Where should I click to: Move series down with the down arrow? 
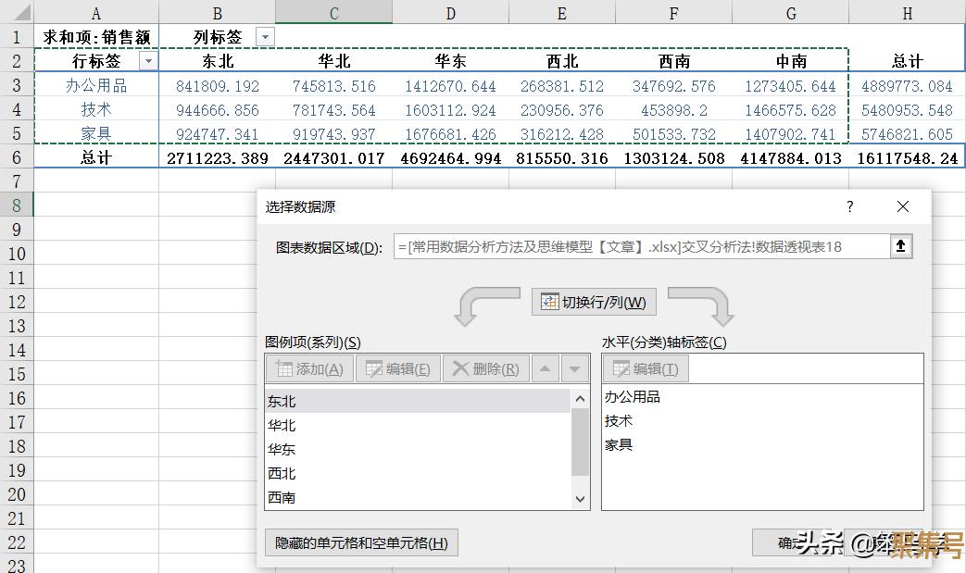point(575,369)
